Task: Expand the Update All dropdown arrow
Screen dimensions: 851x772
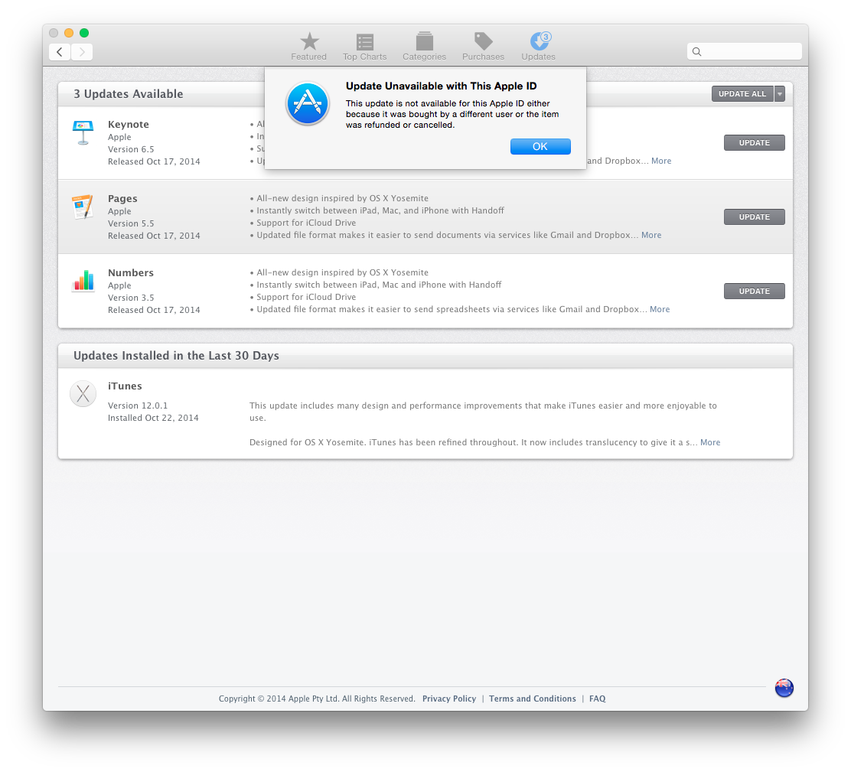Action: [x=779, y=94]
